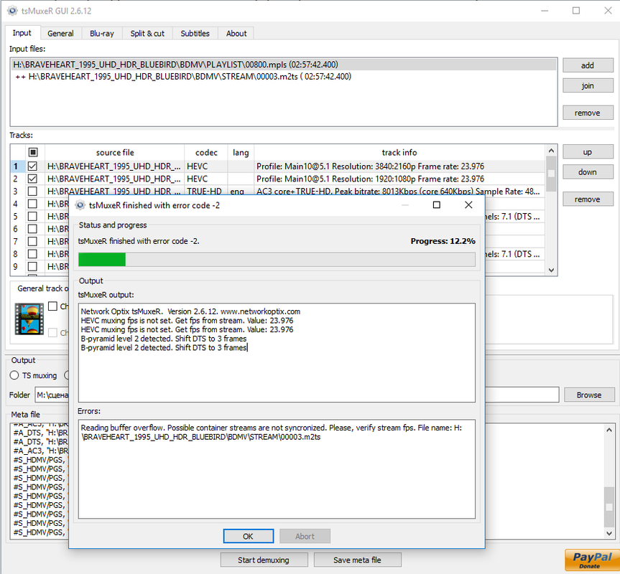This screenshot has height=574, width=620.
Task: Select the TS muxing radio button
Action: 14,375
